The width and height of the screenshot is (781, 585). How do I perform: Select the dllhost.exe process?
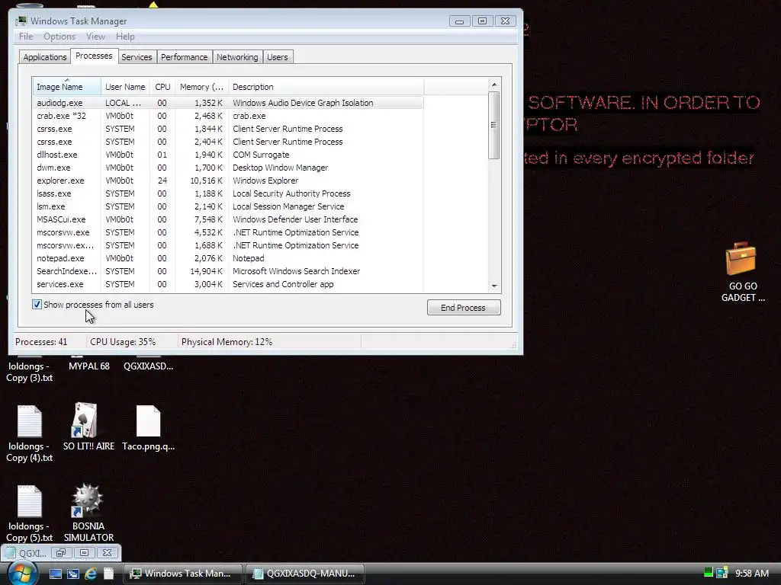228,155
